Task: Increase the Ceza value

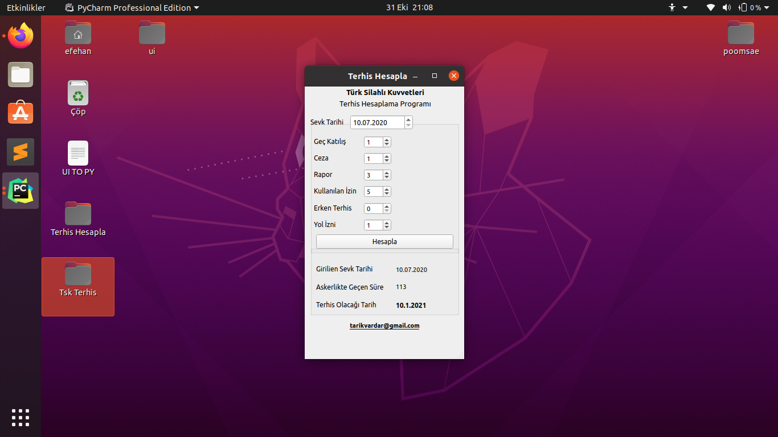Action: [x=387, y=156]
